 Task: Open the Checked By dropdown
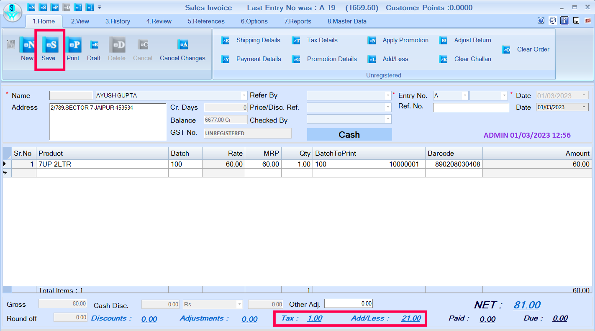pos(388,119)
